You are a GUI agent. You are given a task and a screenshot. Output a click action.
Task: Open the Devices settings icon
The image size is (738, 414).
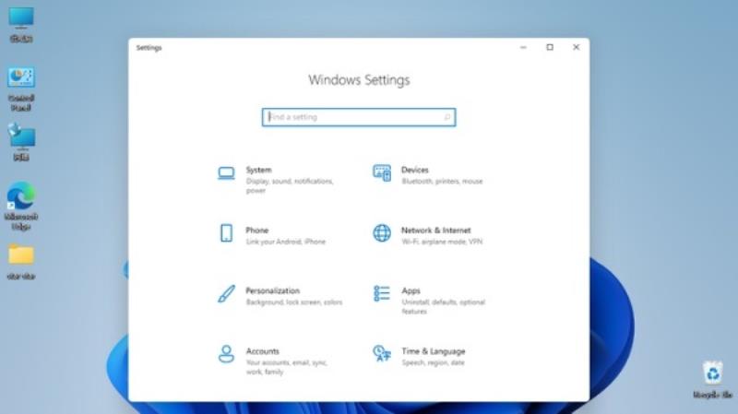[382, 173]
